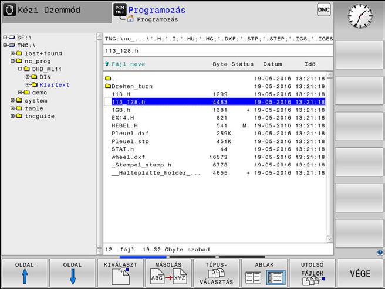Toggle the mark box beside 113_128.h

[x=107, y=102]
